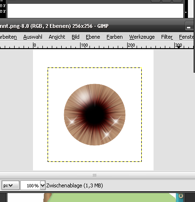Viewport: 195px width, 202px height.
Task: Open the Auswahl menu
Action: click(33, 37)
